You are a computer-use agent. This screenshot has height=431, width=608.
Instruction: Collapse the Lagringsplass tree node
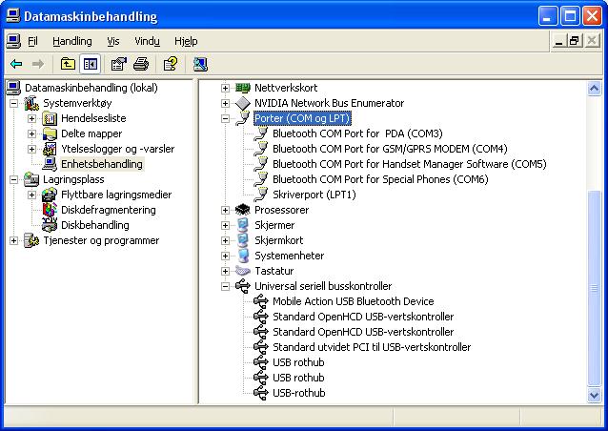tap(13, 179)
